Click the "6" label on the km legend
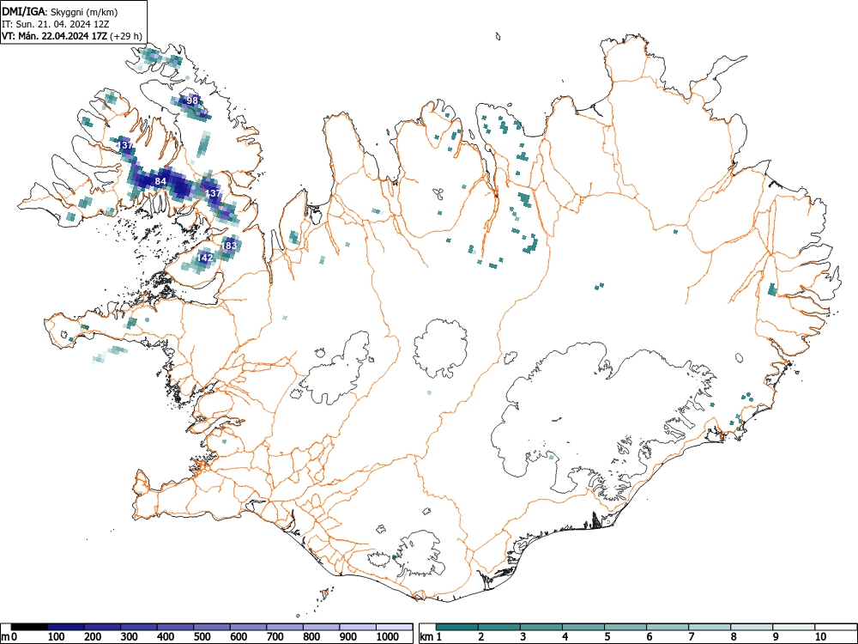The height and width of the screenshot is (644, 858). (650, 636)
